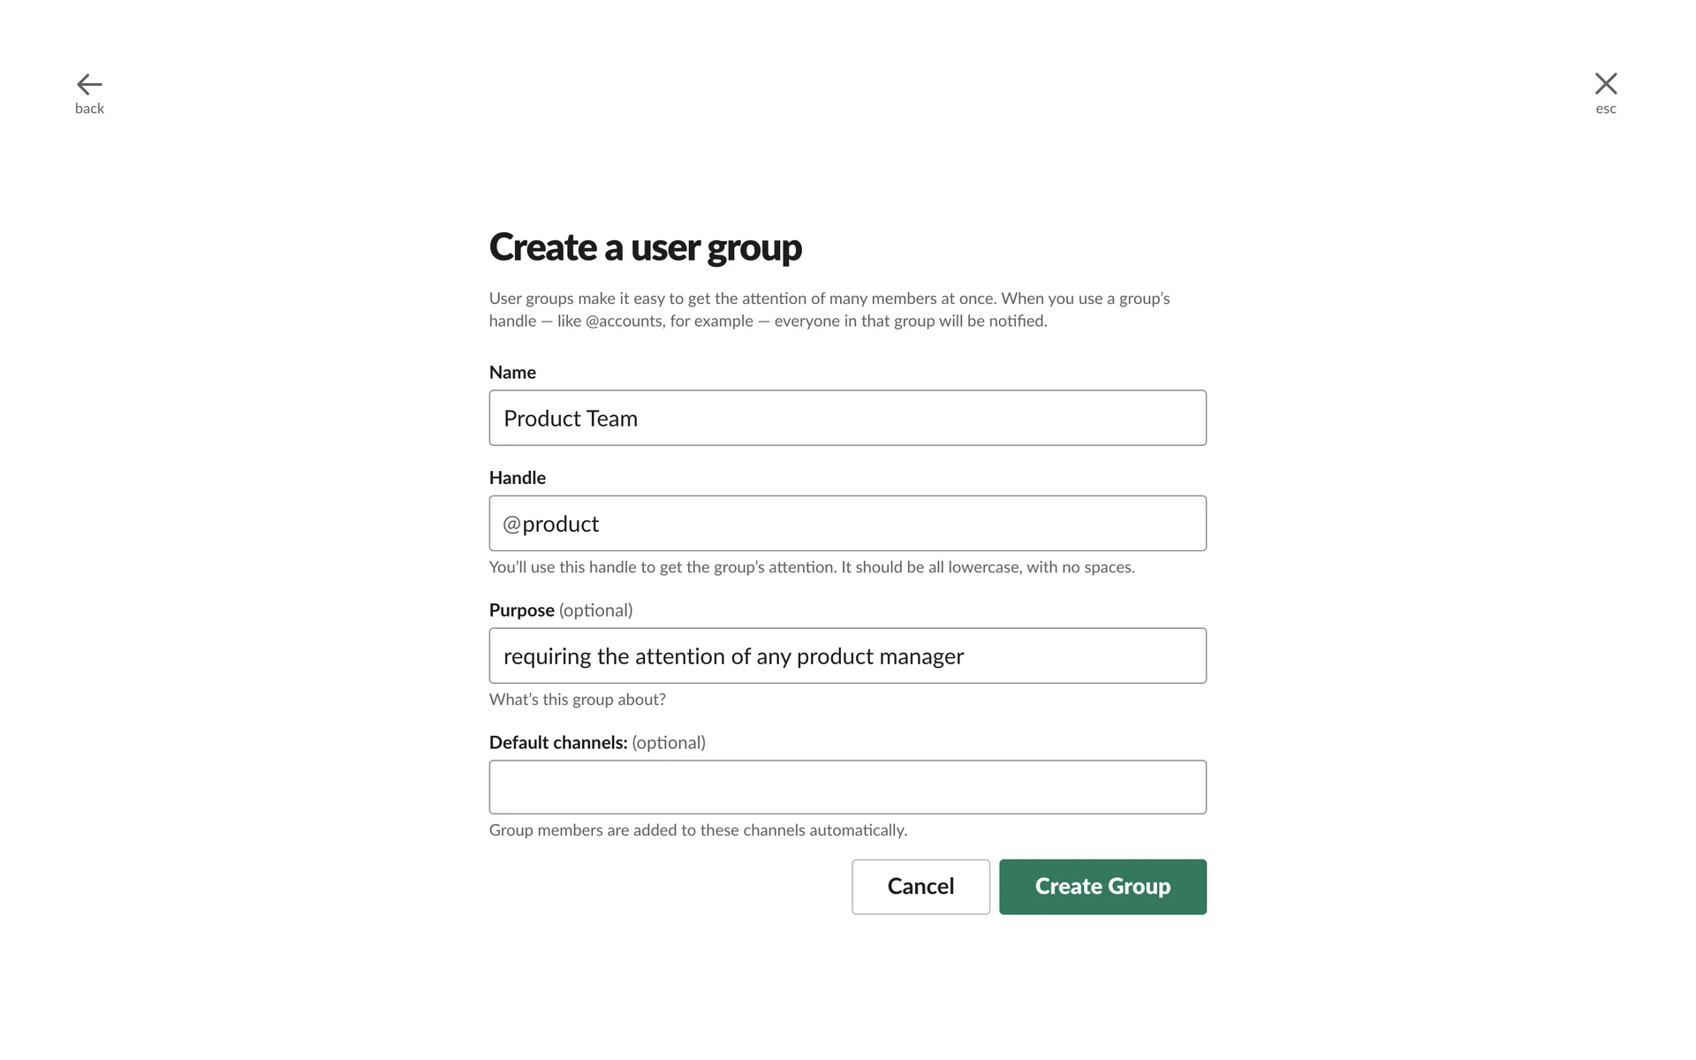Click the empty Default channels field
Screen dimensions: 1696x1060
(847, 787)
